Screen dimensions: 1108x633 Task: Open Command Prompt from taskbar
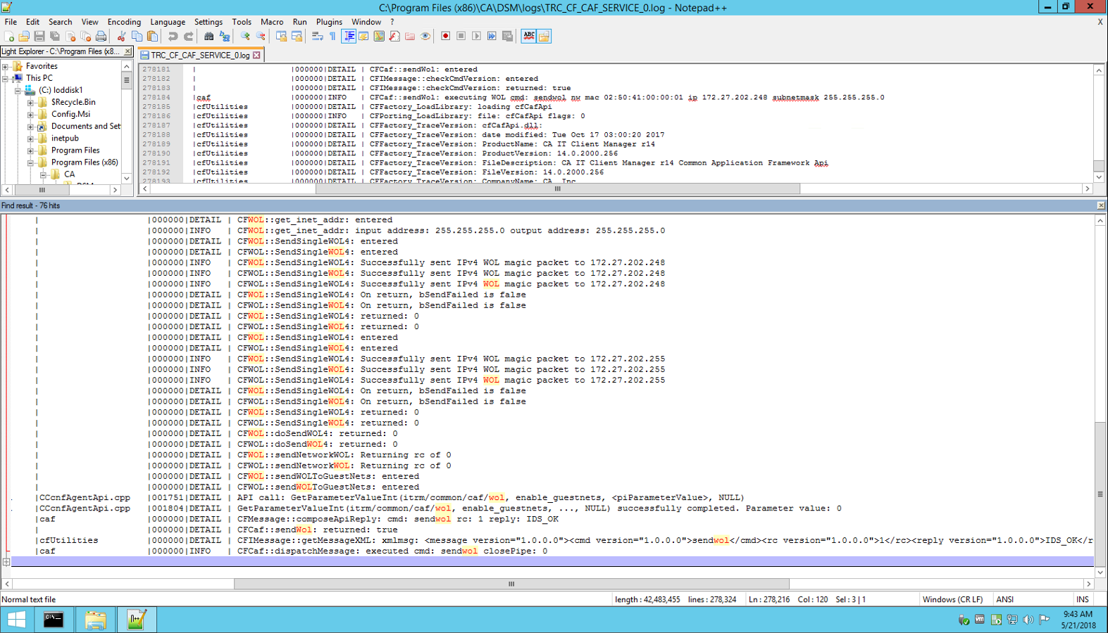tap(54, 620)
